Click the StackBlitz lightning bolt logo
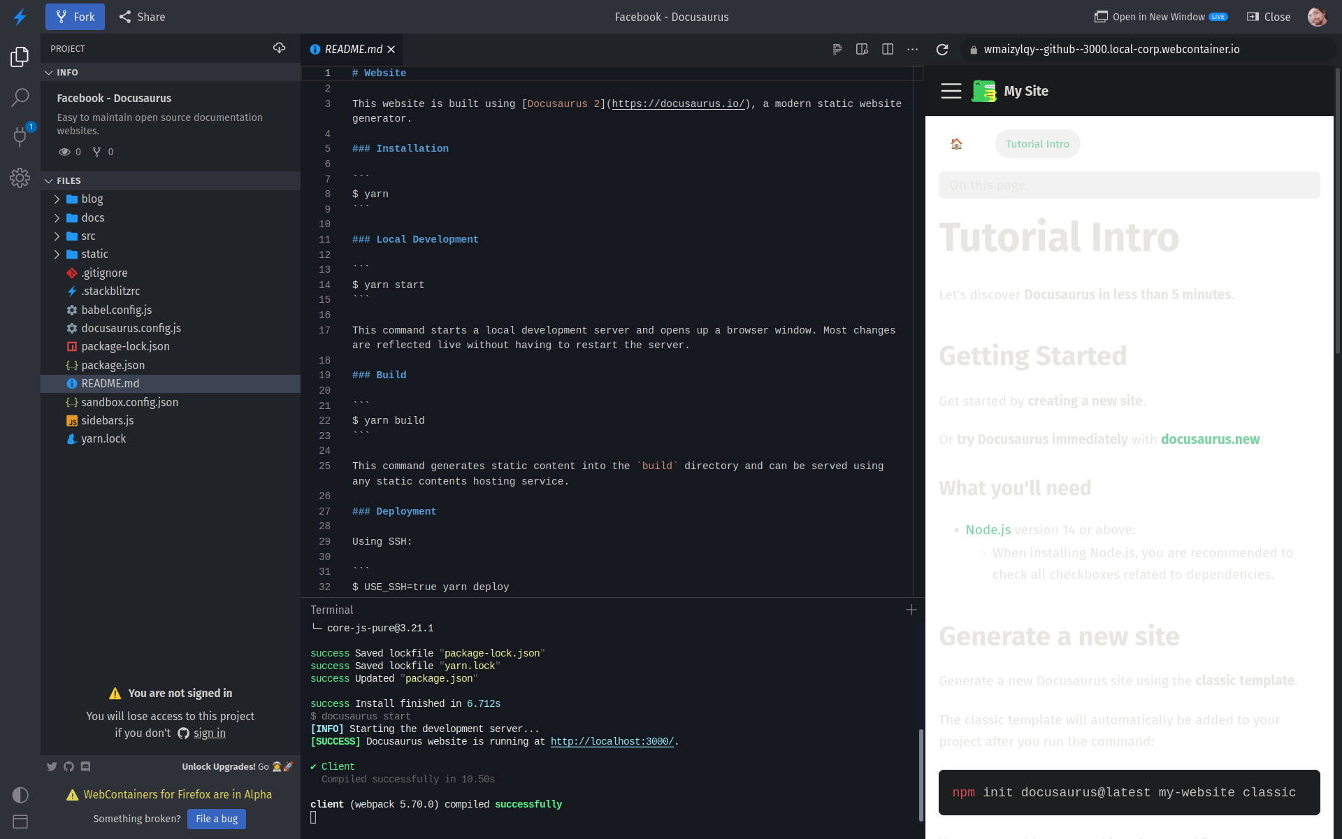 tap(20, 17)
